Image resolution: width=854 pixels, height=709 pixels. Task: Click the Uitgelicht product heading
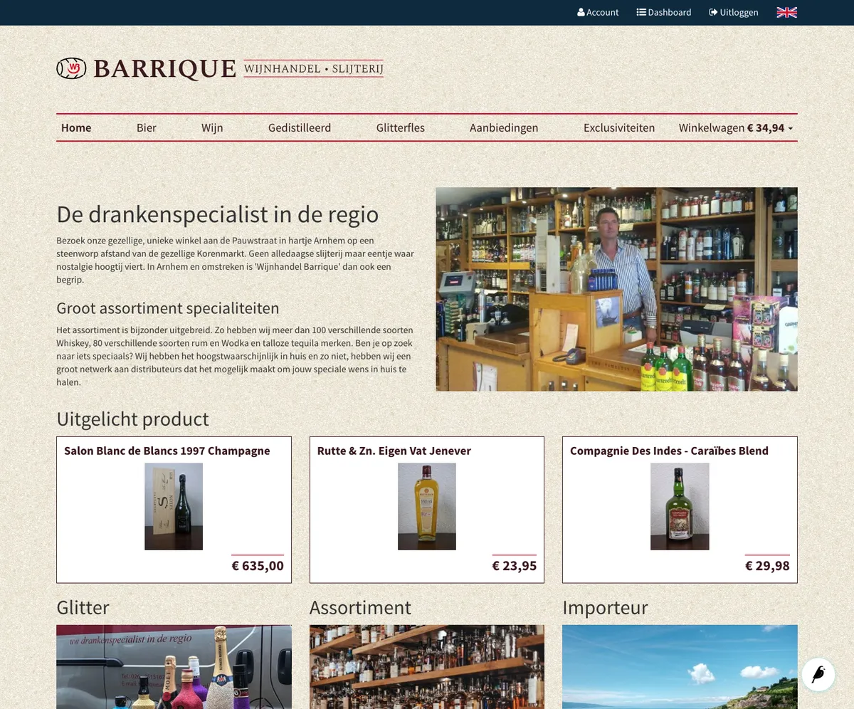pos(132,419)
